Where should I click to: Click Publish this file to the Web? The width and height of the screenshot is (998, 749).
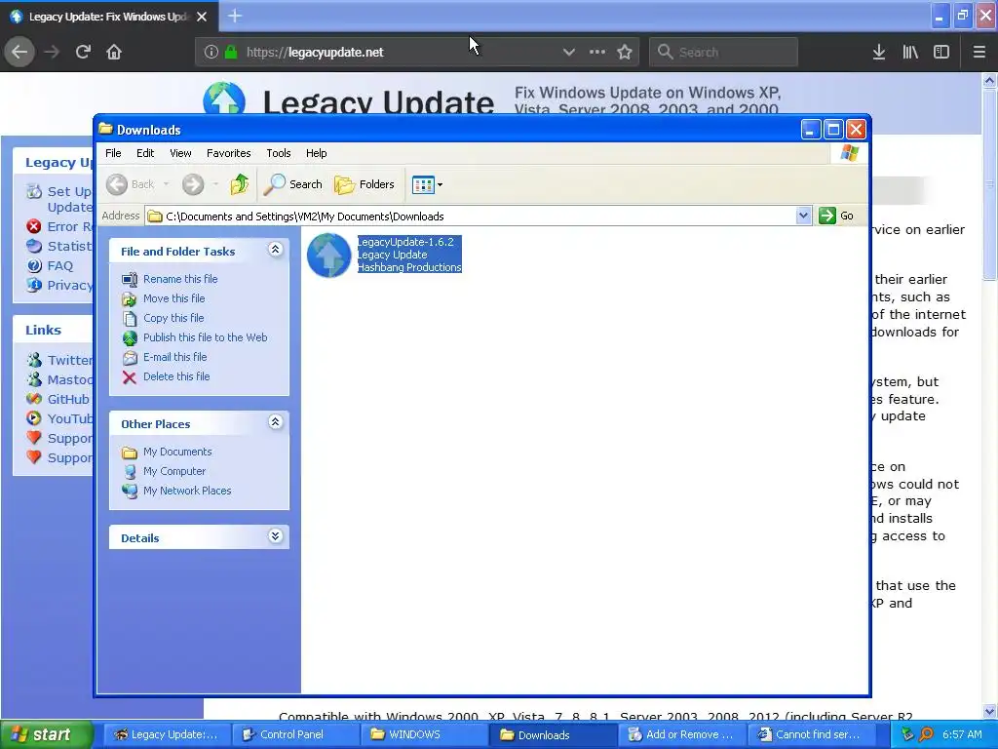point(205,337)
